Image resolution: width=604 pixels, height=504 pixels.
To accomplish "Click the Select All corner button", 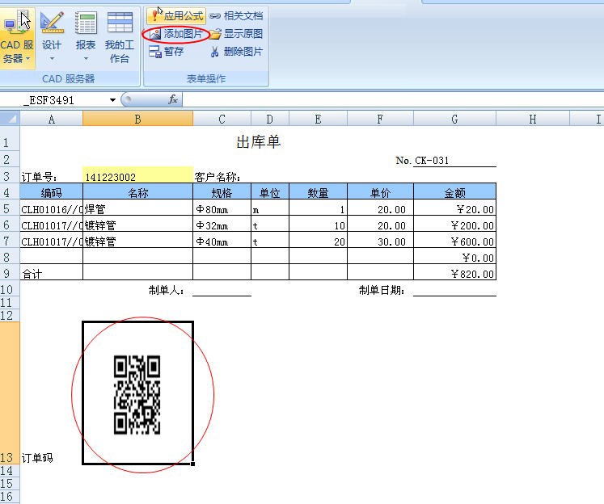I will [9, 120].
